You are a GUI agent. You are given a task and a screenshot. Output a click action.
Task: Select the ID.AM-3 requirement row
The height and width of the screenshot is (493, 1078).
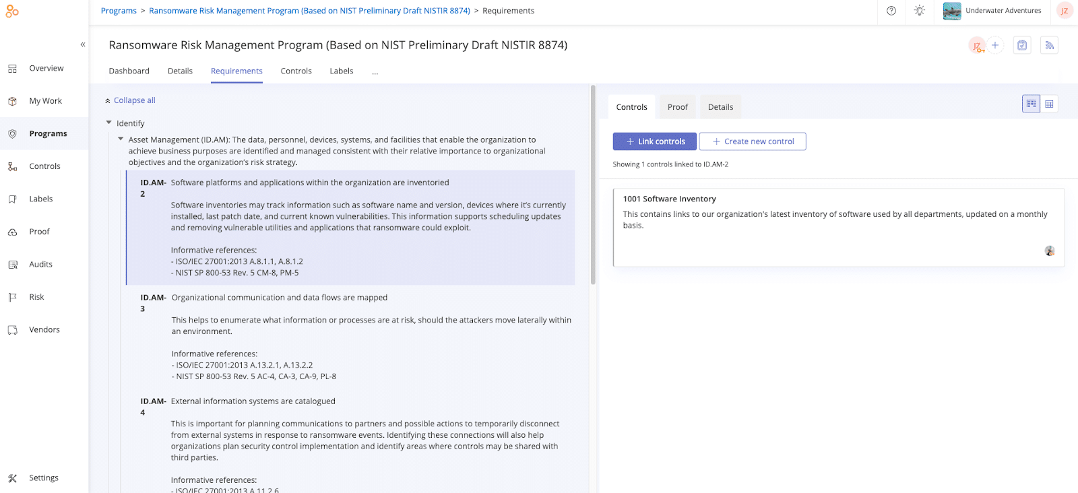(x=350, y=337)
